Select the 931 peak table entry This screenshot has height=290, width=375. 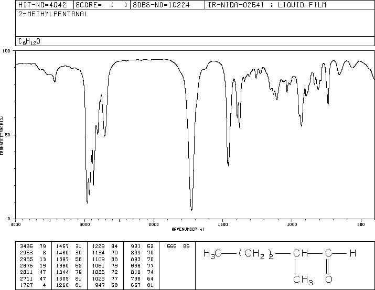coord(142,246)
